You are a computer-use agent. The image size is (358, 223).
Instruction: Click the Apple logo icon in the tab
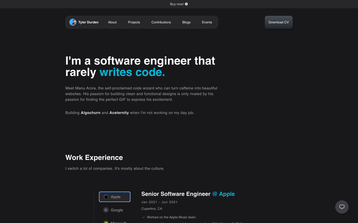[x=106, y=197]
